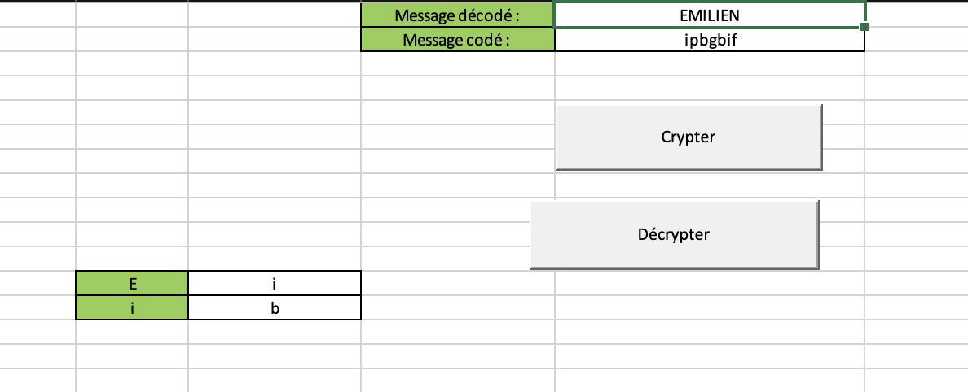Select the white cell with i beside E

pyautogui.click(x=275, y=283)
